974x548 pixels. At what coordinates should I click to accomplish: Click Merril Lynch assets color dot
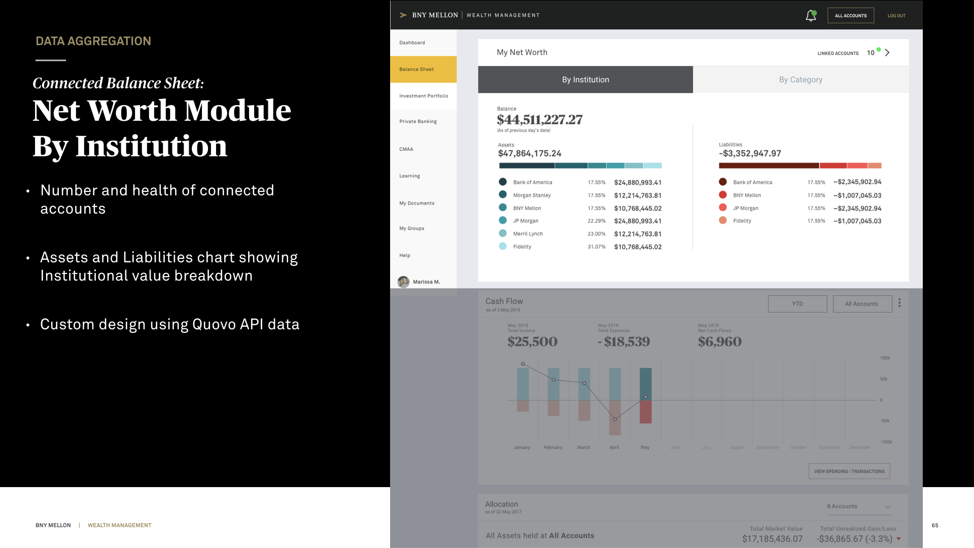pos(503,233)
